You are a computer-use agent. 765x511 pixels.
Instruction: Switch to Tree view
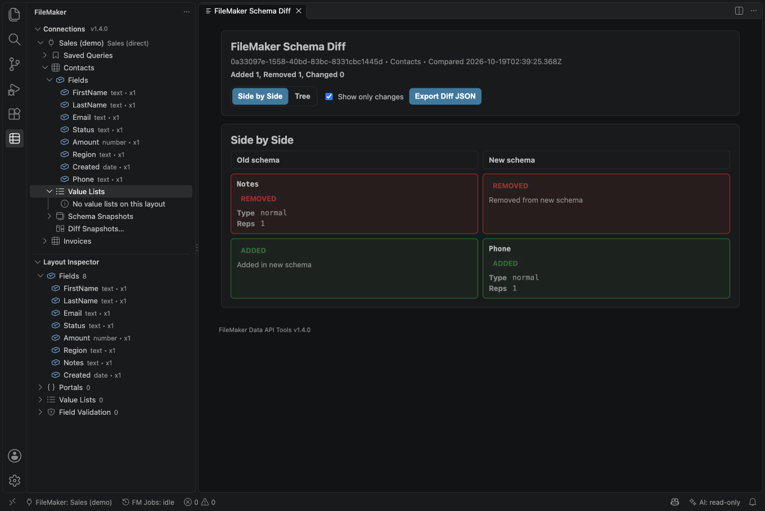[303, 96]
